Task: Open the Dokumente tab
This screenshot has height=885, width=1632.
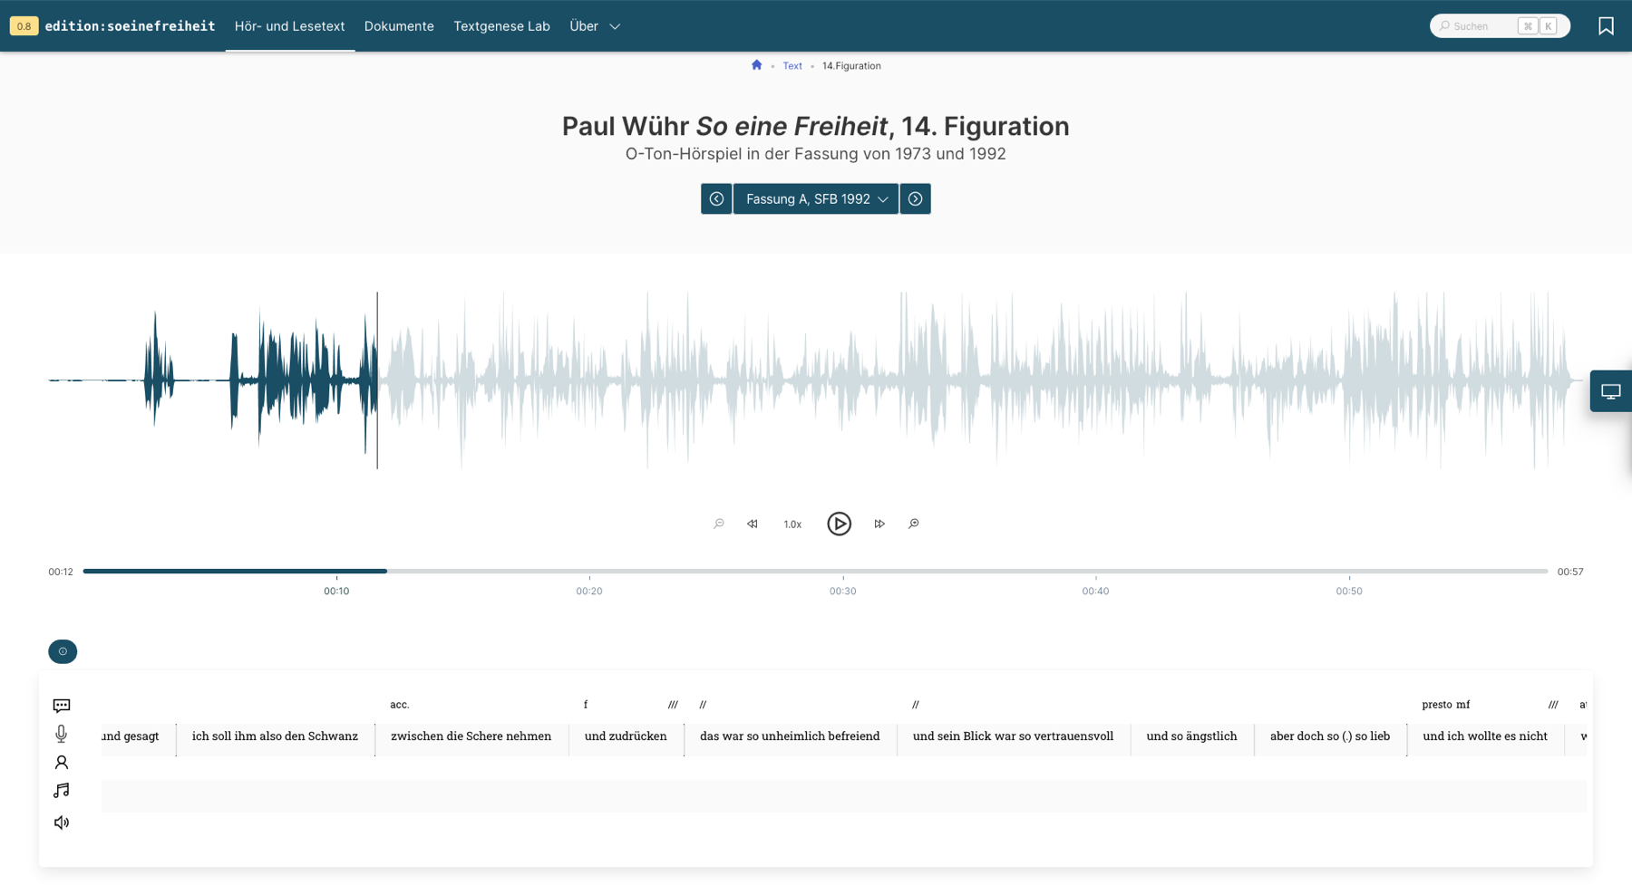Action: [x=399, y=26]
